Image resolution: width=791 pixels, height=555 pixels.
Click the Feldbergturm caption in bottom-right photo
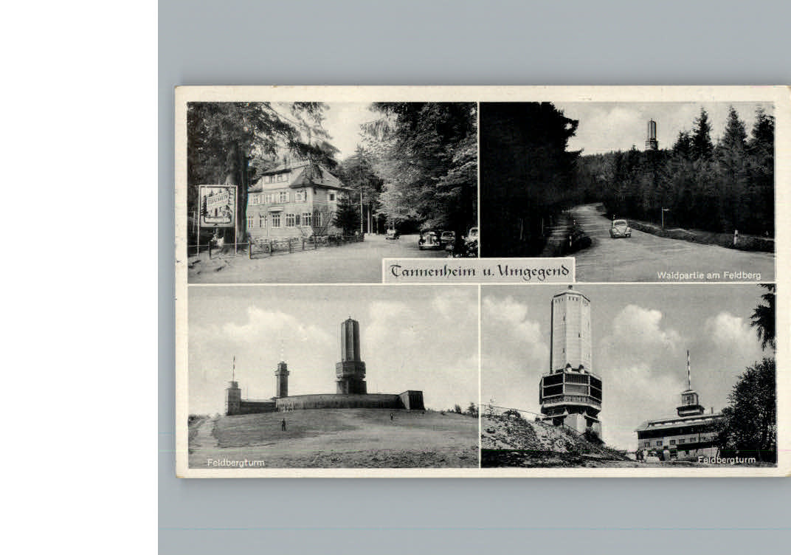726,460
